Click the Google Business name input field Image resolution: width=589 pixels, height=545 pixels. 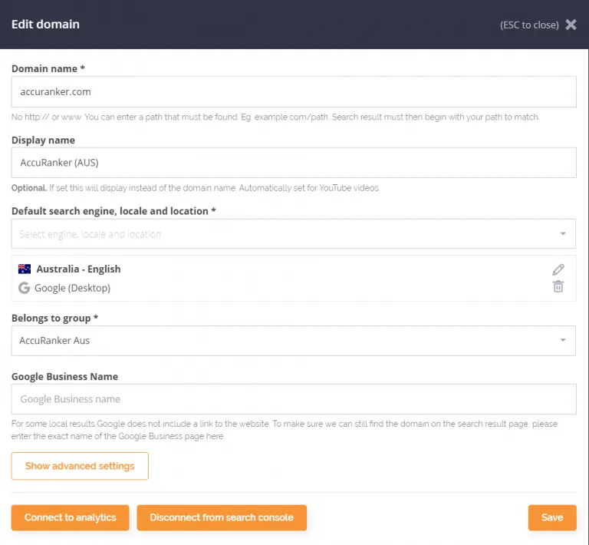coord(294,399)
